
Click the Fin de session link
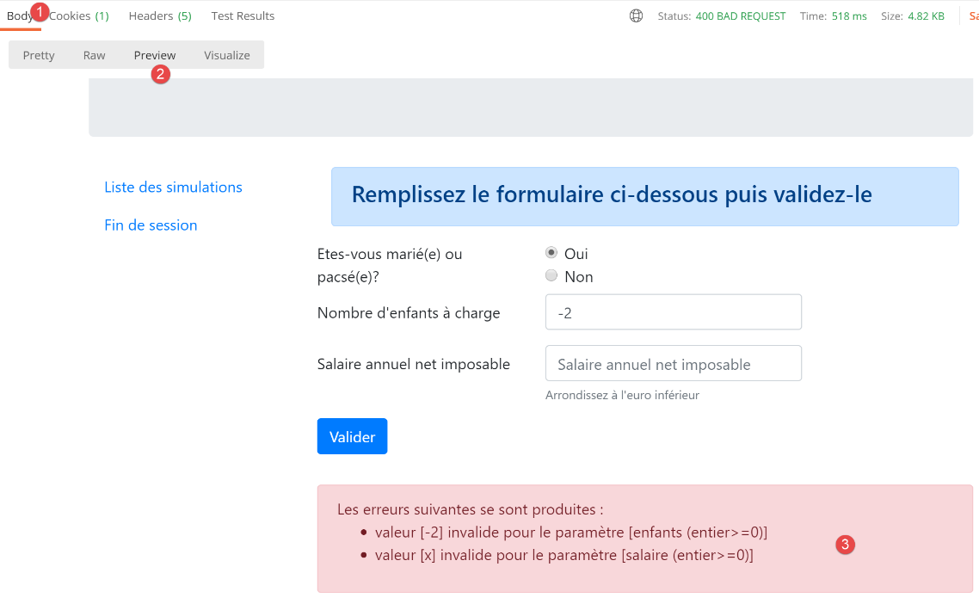pyautogui.click(x=151, y=225)
